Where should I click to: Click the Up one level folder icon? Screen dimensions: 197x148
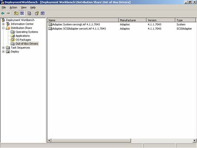click(x=16, y=13)
